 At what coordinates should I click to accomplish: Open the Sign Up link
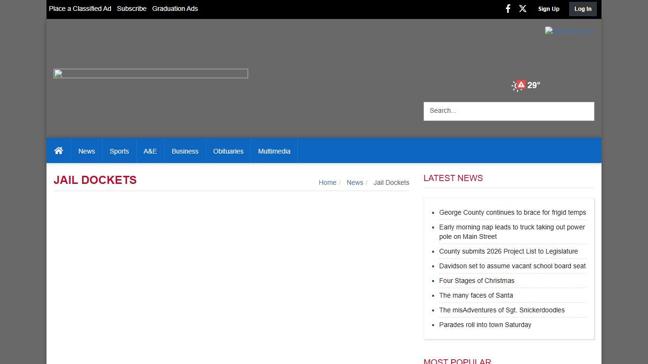pos(548,9)
